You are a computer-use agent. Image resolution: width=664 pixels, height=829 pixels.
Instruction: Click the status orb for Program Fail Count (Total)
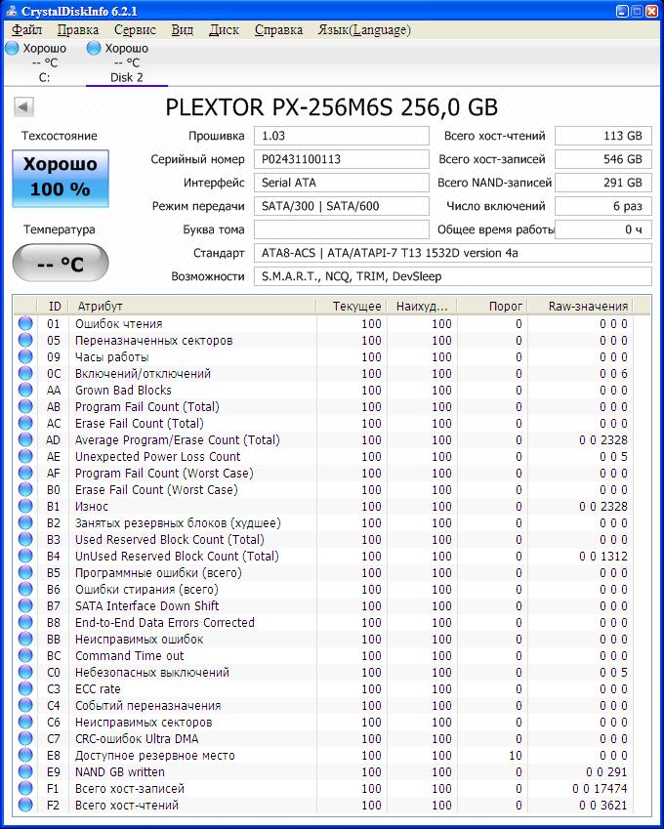[25, 406]
